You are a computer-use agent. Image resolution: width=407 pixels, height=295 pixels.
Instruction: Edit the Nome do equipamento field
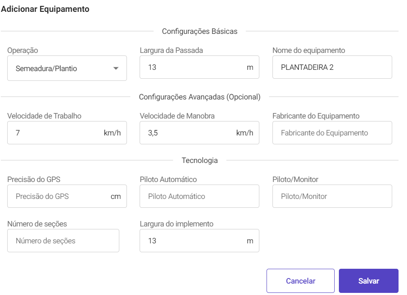332,67
